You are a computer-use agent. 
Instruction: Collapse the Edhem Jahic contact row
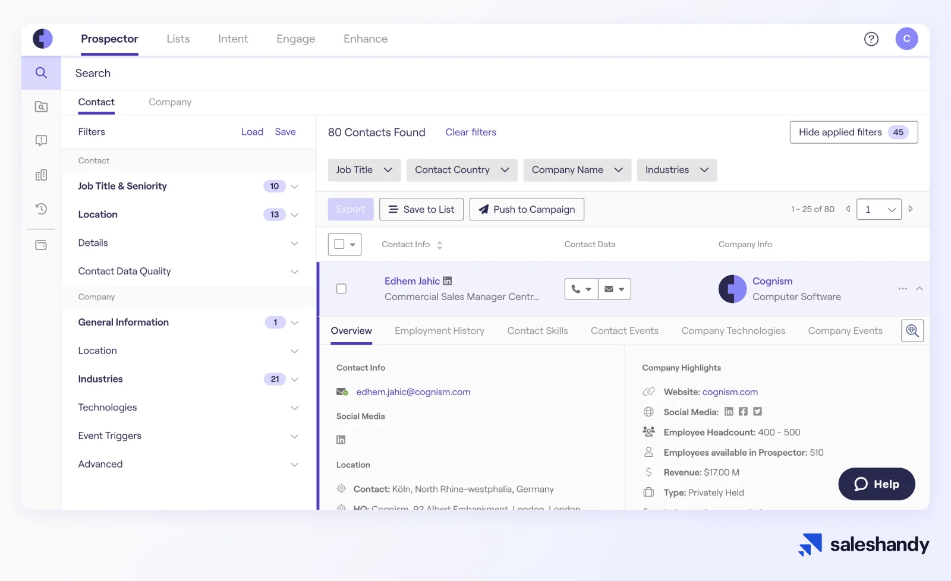(x=919, y=289)
